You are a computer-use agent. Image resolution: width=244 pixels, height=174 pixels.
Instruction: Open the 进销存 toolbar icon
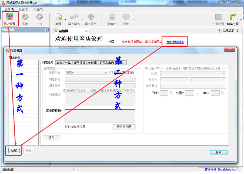(x=112, y=17)
